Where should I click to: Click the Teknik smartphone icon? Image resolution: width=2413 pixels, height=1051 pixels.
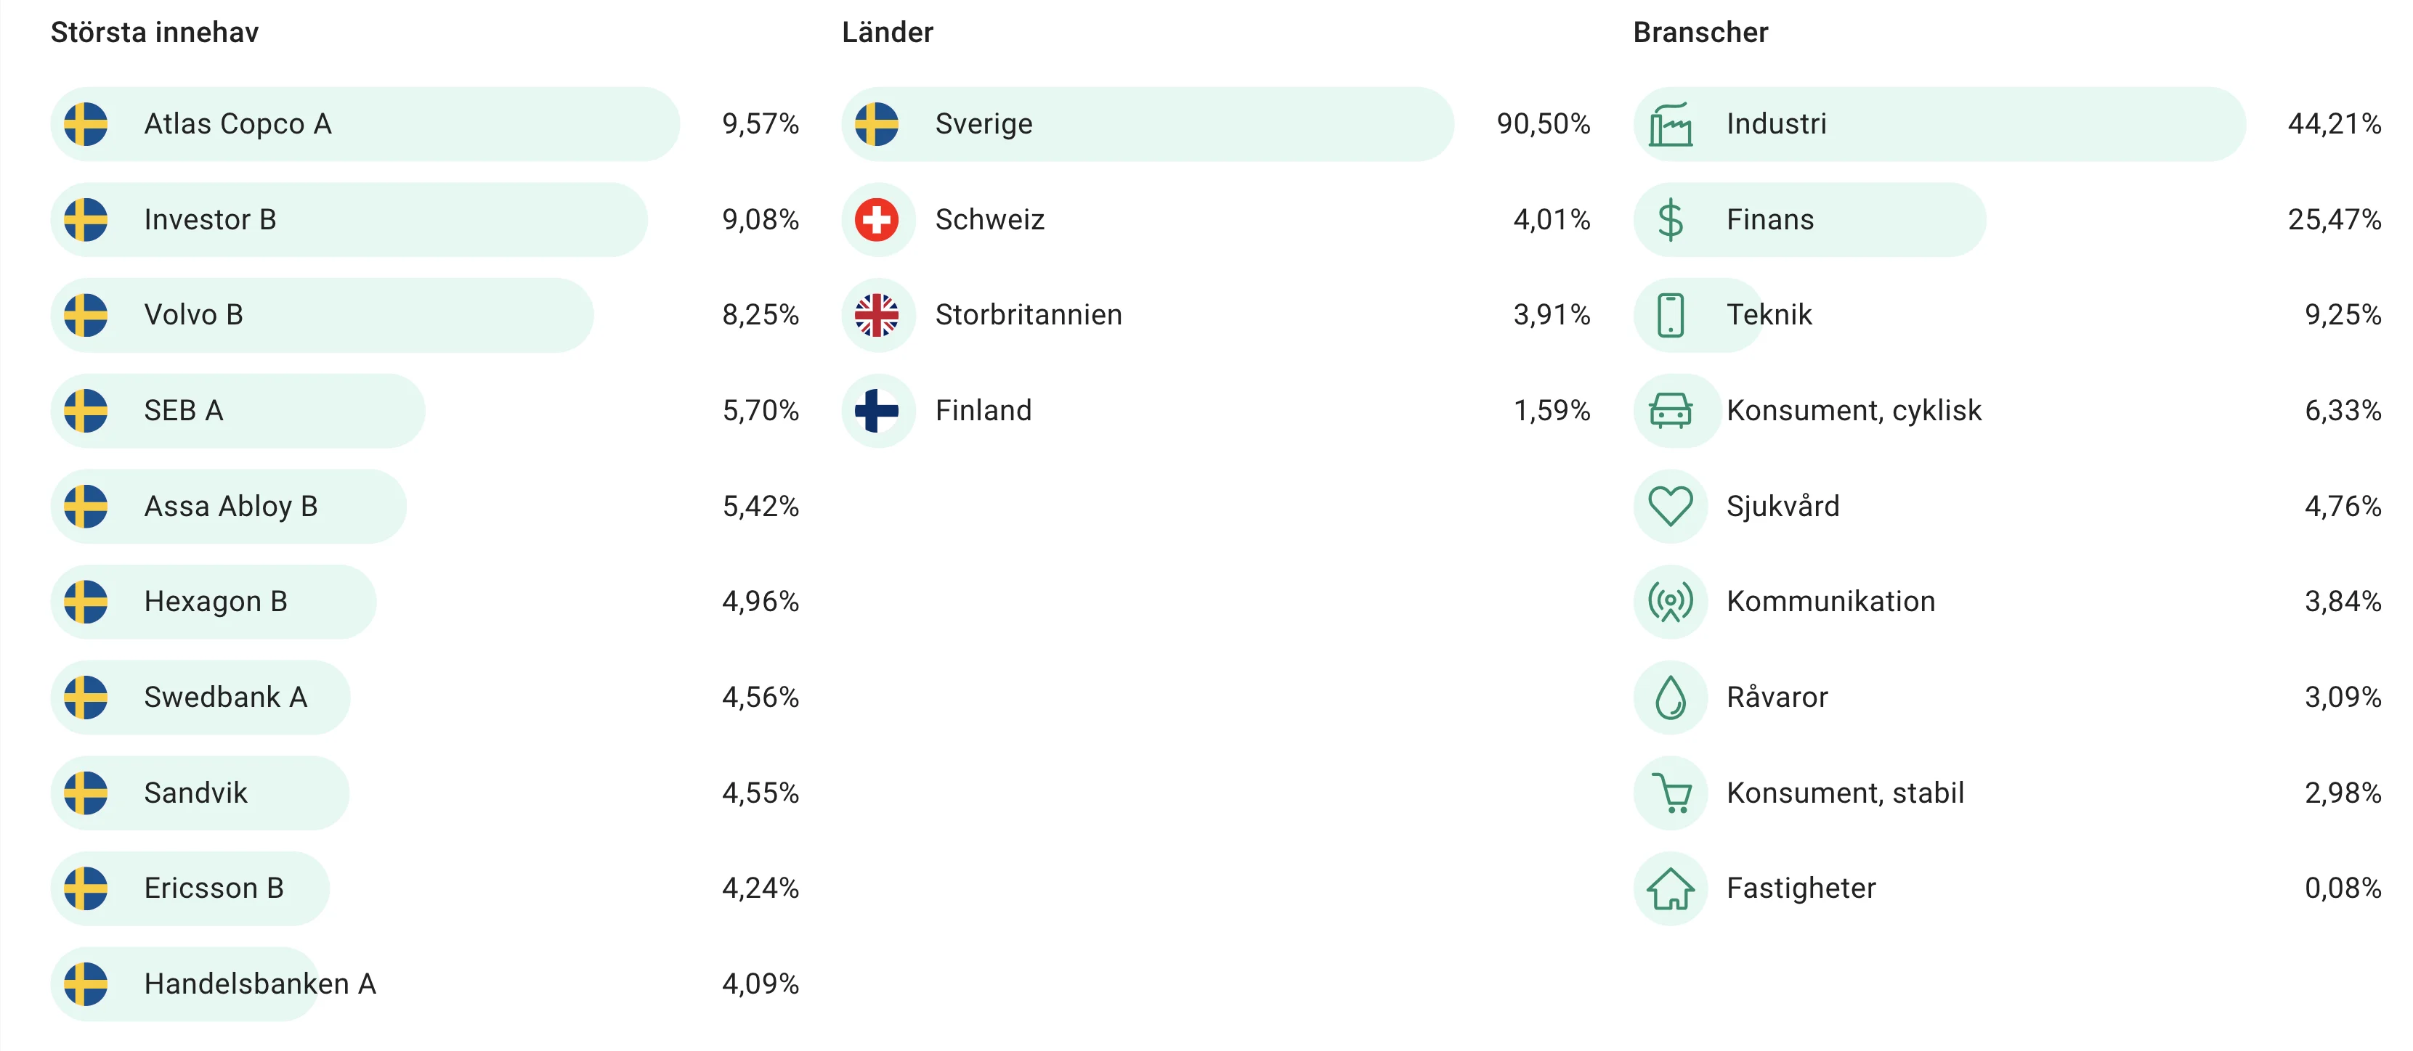(x=1670, y=316)
